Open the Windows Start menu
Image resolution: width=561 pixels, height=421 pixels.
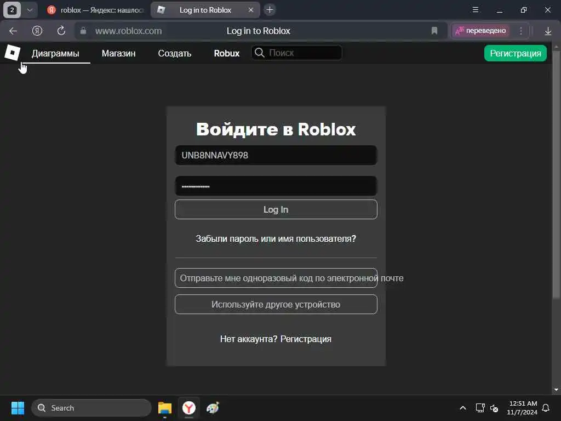[x=18, y=408]
